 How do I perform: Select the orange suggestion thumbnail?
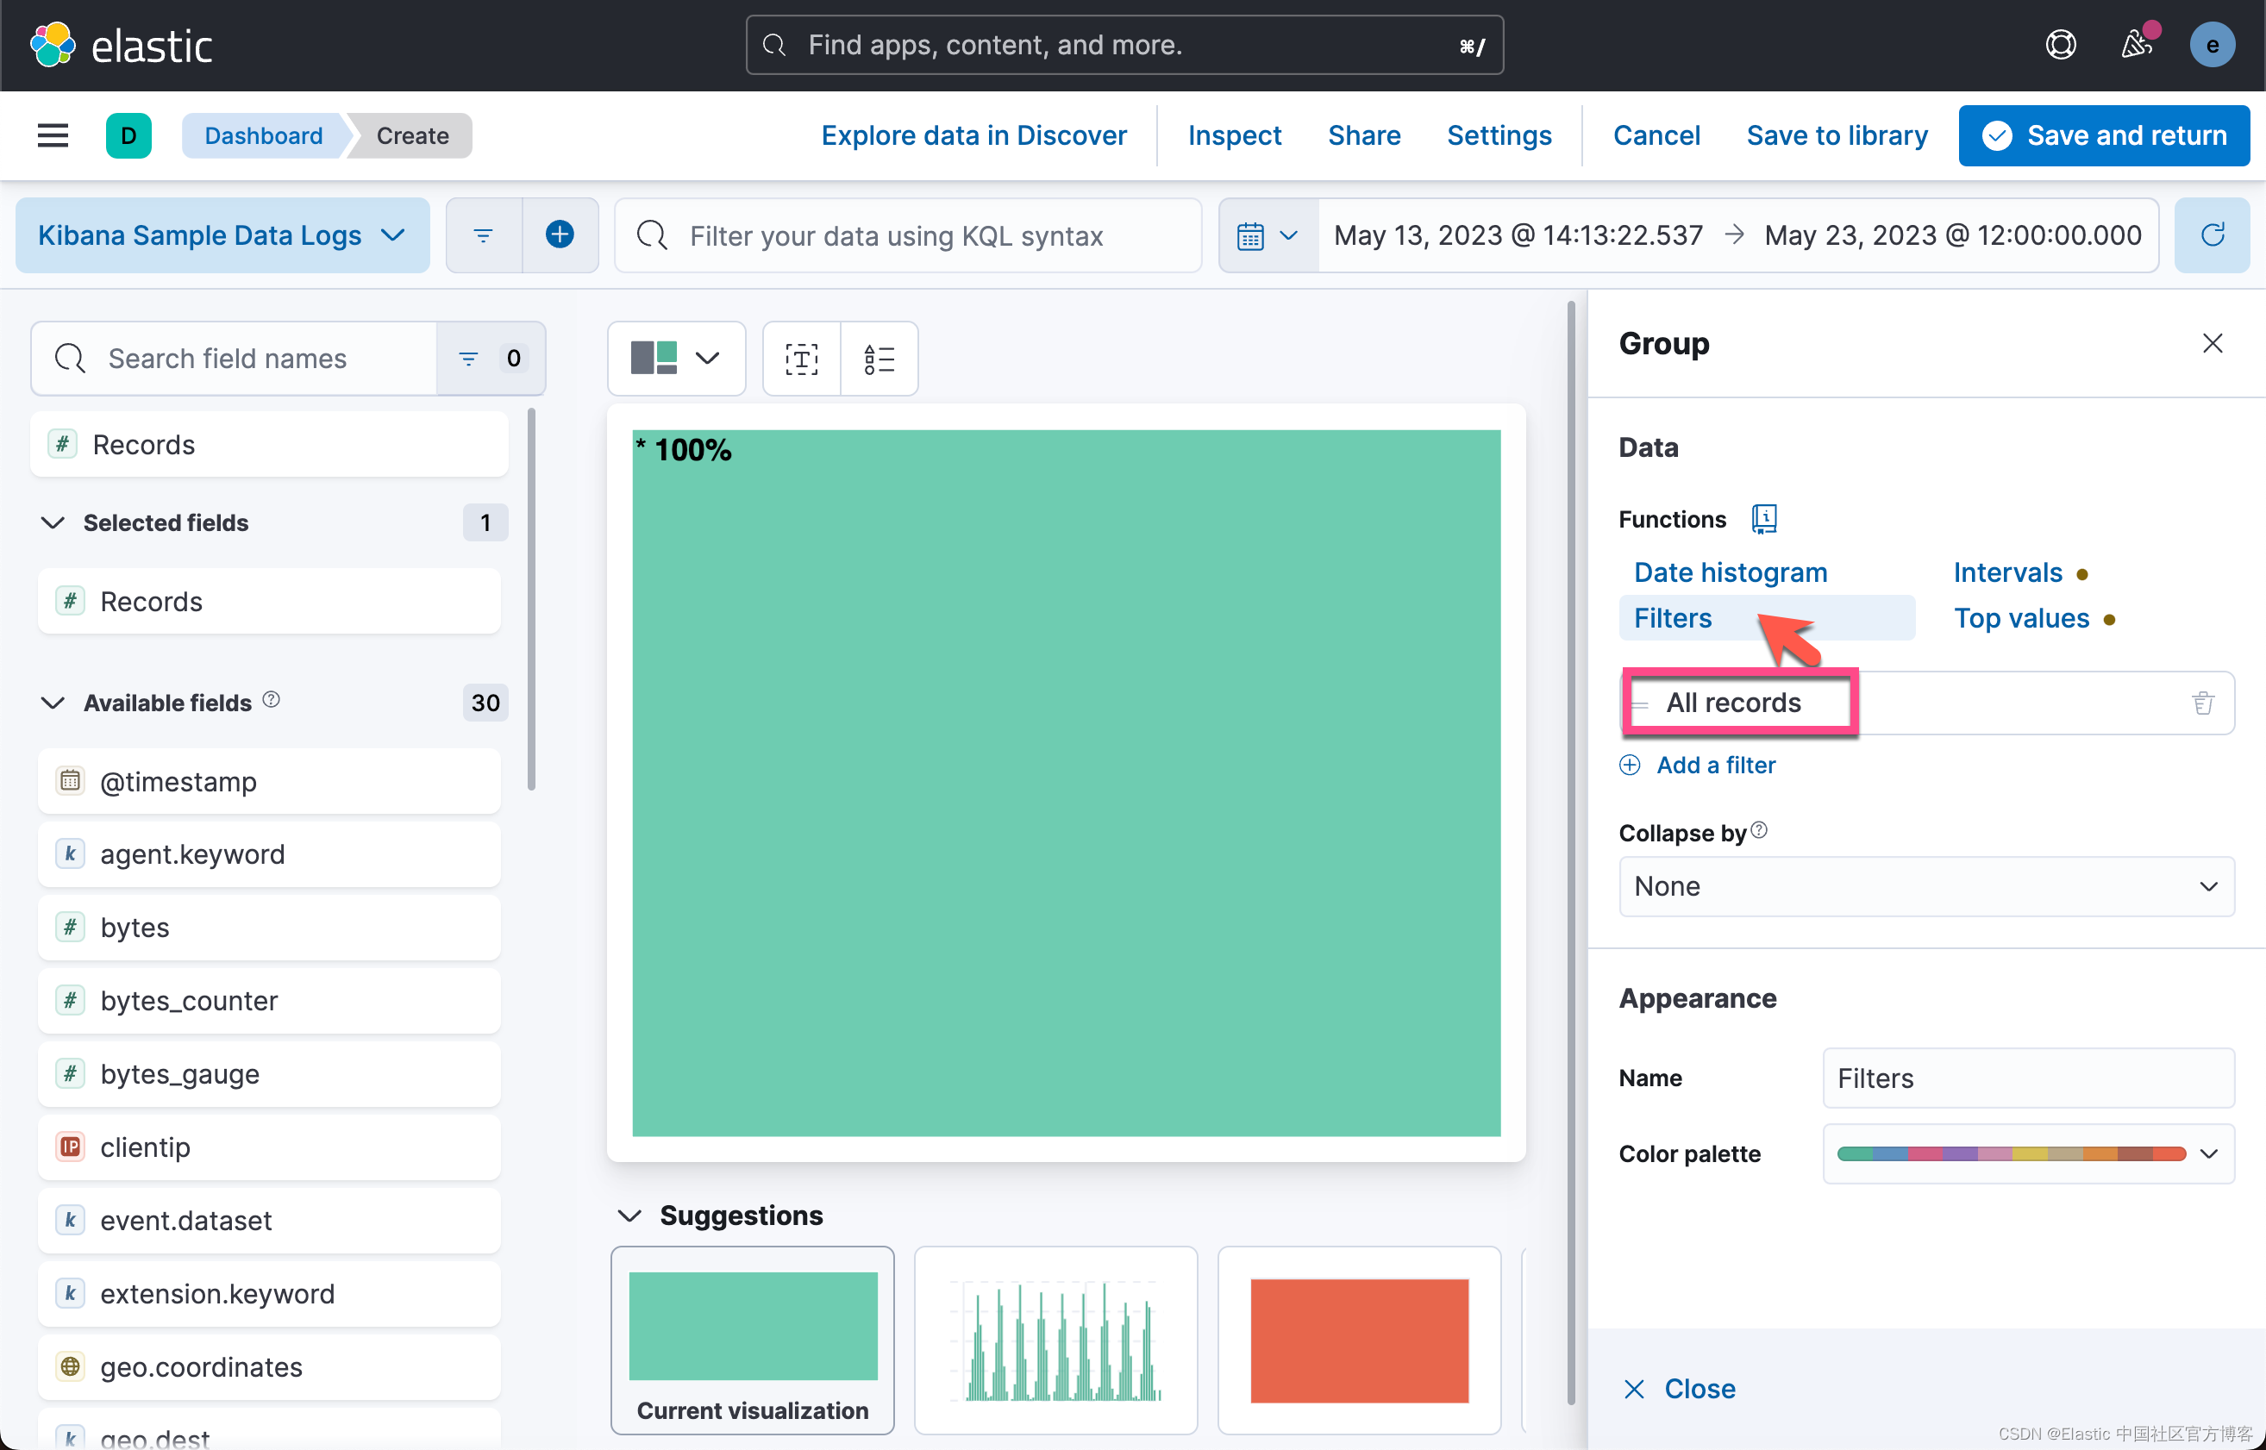pyautogui.click(x=1358, y=1340)
